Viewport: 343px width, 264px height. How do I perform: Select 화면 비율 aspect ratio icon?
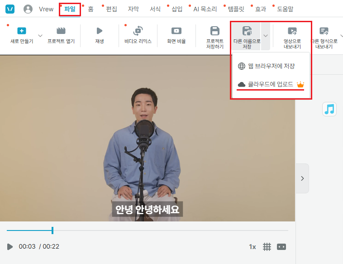176,31
